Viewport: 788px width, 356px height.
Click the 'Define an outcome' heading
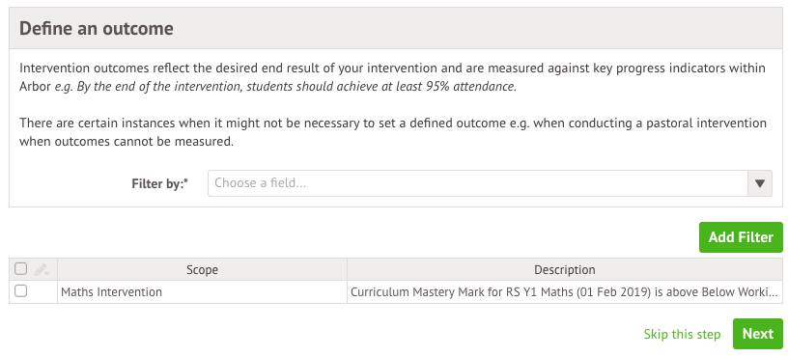coord(97,28)
